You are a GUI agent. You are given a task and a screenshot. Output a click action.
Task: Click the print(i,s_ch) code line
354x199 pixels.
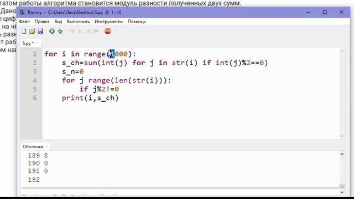(90, 98)
